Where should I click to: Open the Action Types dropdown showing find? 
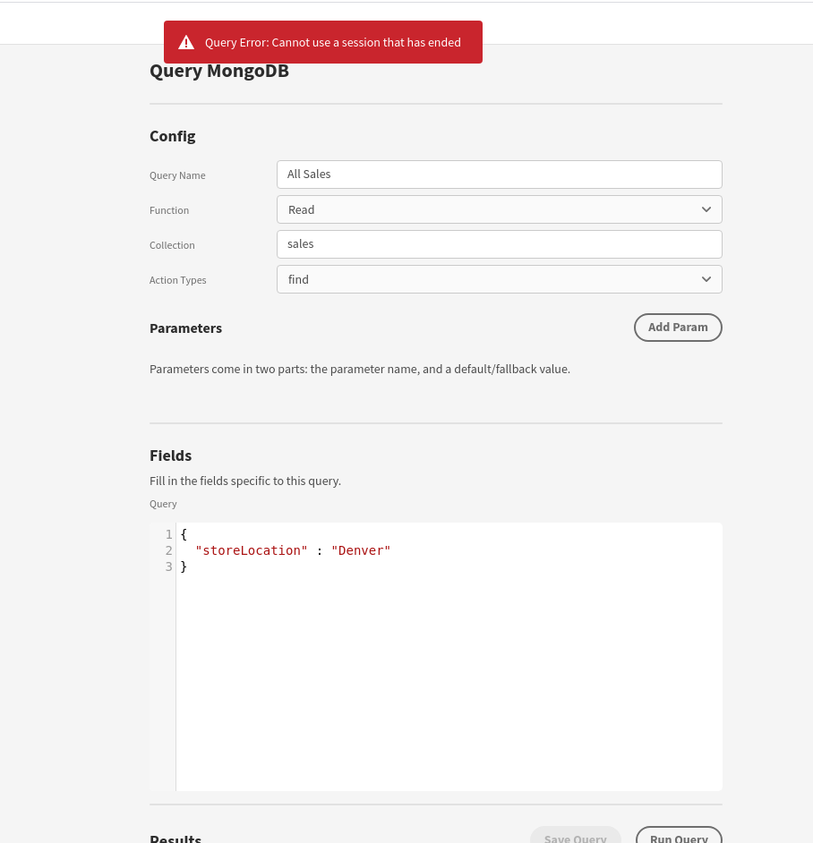click(x=500, y=279)
